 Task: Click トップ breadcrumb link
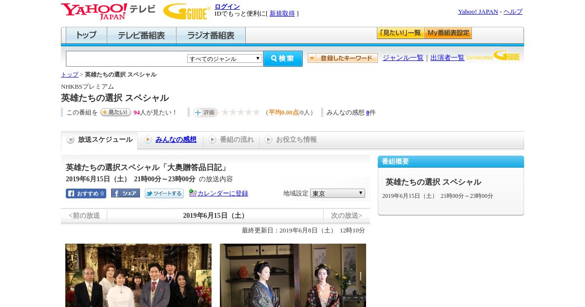pos(70,75)
